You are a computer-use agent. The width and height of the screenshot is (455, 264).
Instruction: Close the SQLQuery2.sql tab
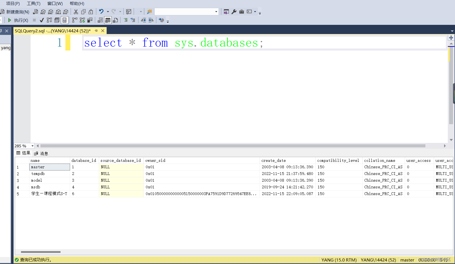point(103,31)
